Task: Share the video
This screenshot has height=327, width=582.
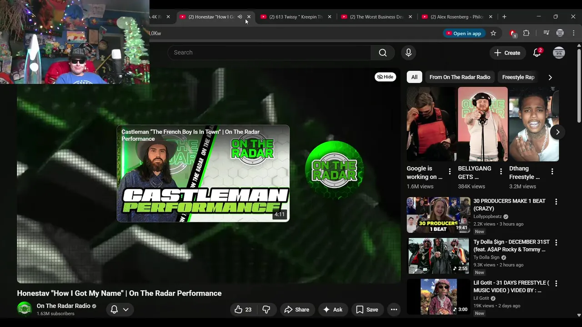Action: (296, 310)
